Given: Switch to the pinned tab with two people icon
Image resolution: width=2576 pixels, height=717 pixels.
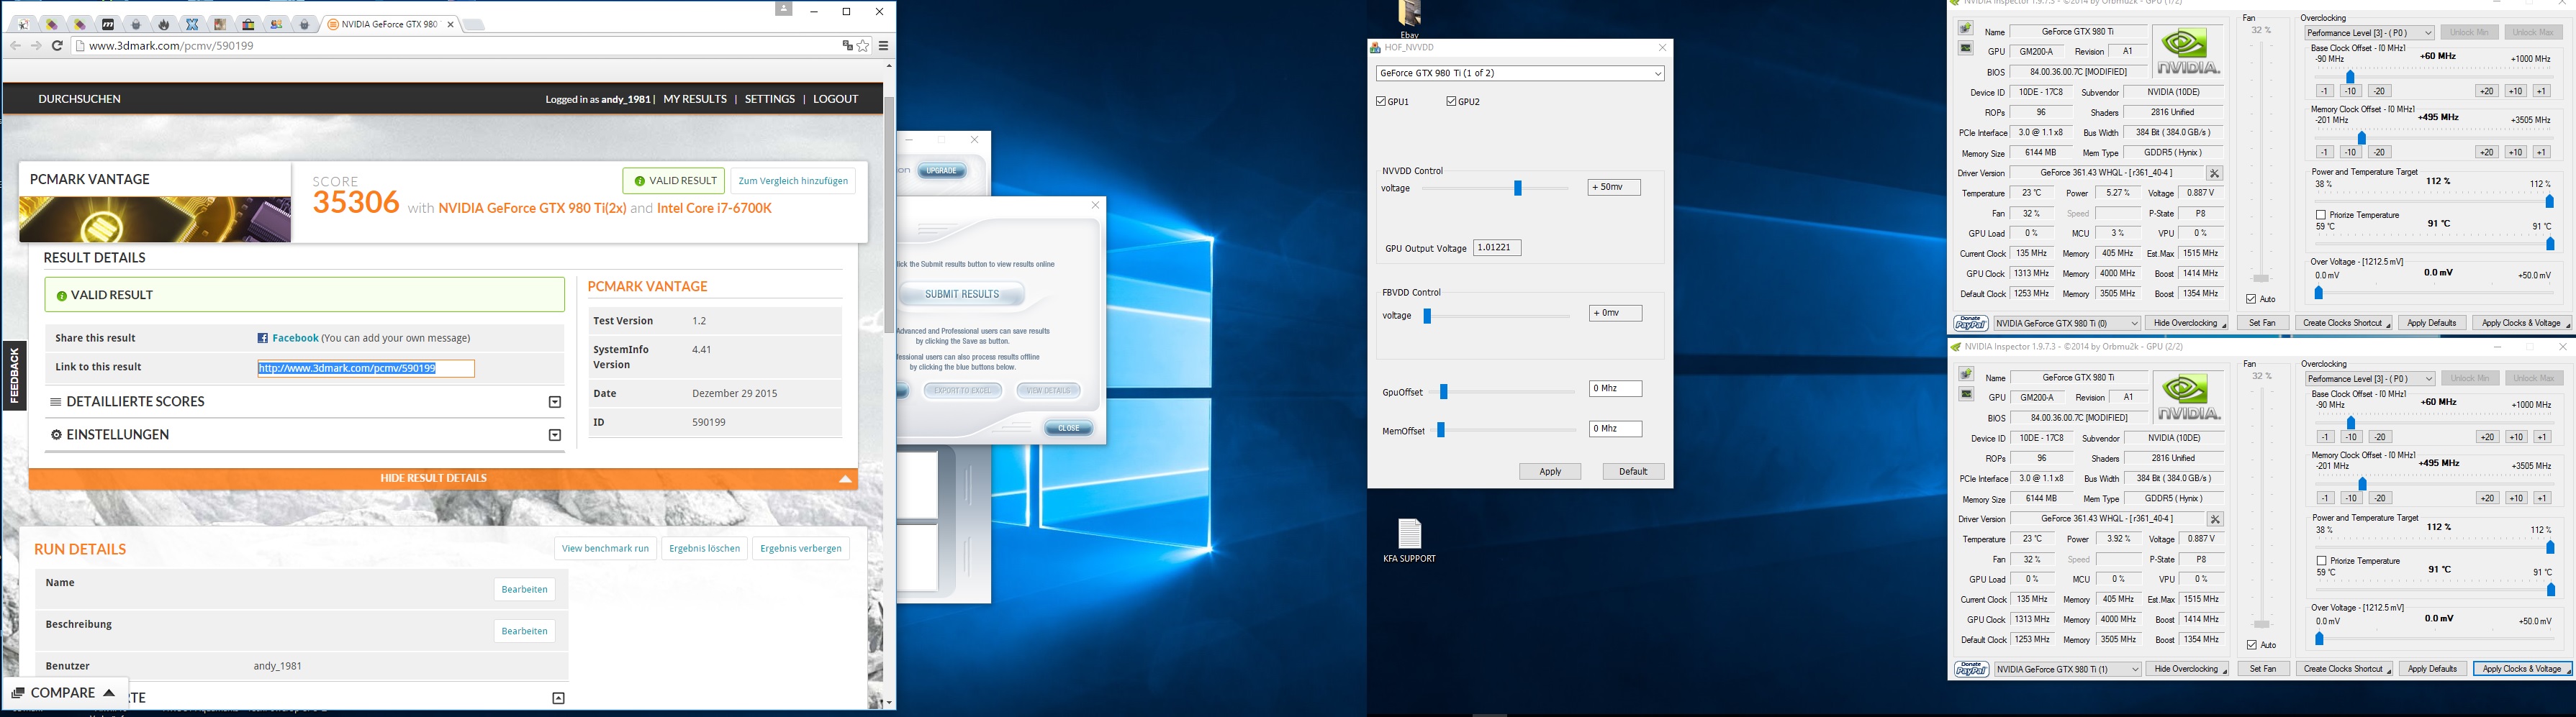Looking at the screenshot, I should 276,24.
